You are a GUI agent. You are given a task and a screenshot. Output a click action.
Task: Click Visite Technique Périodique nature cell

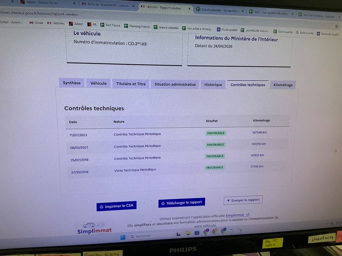(135, 170)
